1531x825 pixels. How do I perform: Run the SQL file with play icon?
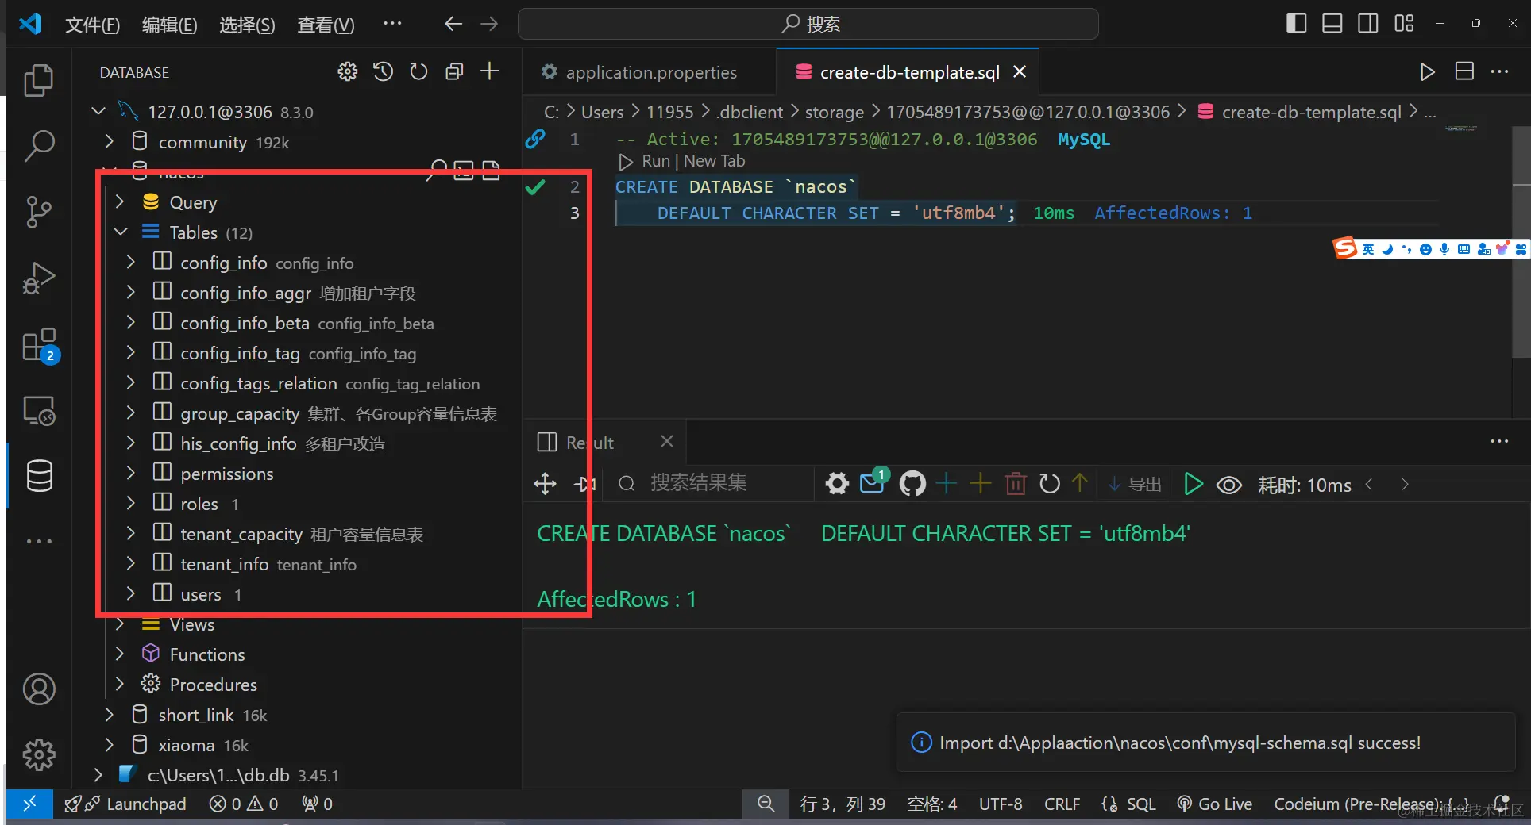(1427, 72)
